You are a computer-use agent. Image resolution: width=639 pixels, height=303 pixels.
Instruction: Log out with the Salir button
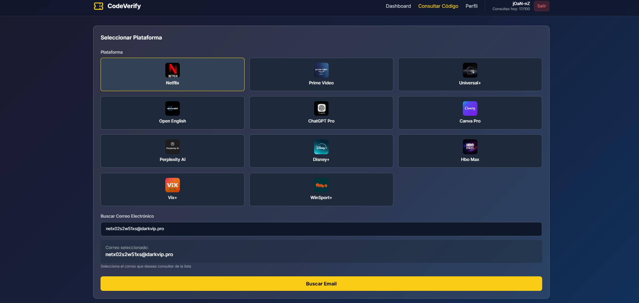pos(541,6)
